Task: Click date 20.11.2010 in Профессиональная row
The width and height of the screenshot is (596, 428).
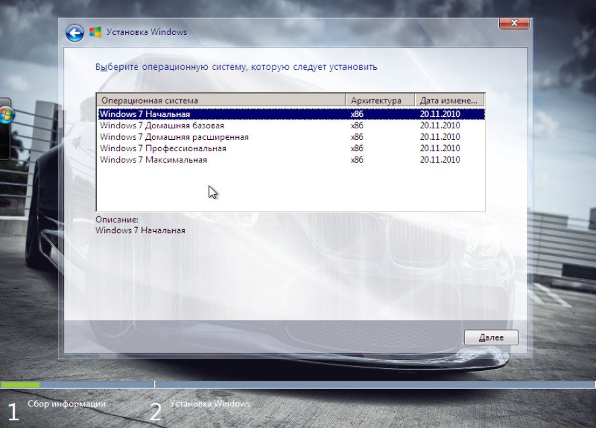Action: click(x=440, y=148)
